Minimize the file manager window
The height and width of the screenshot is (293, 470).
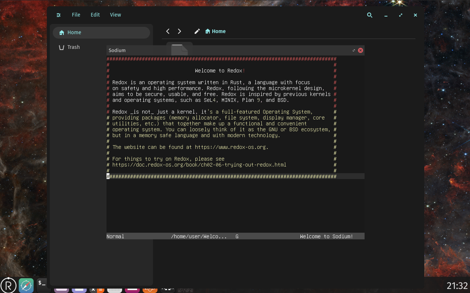tap(386, 15)
